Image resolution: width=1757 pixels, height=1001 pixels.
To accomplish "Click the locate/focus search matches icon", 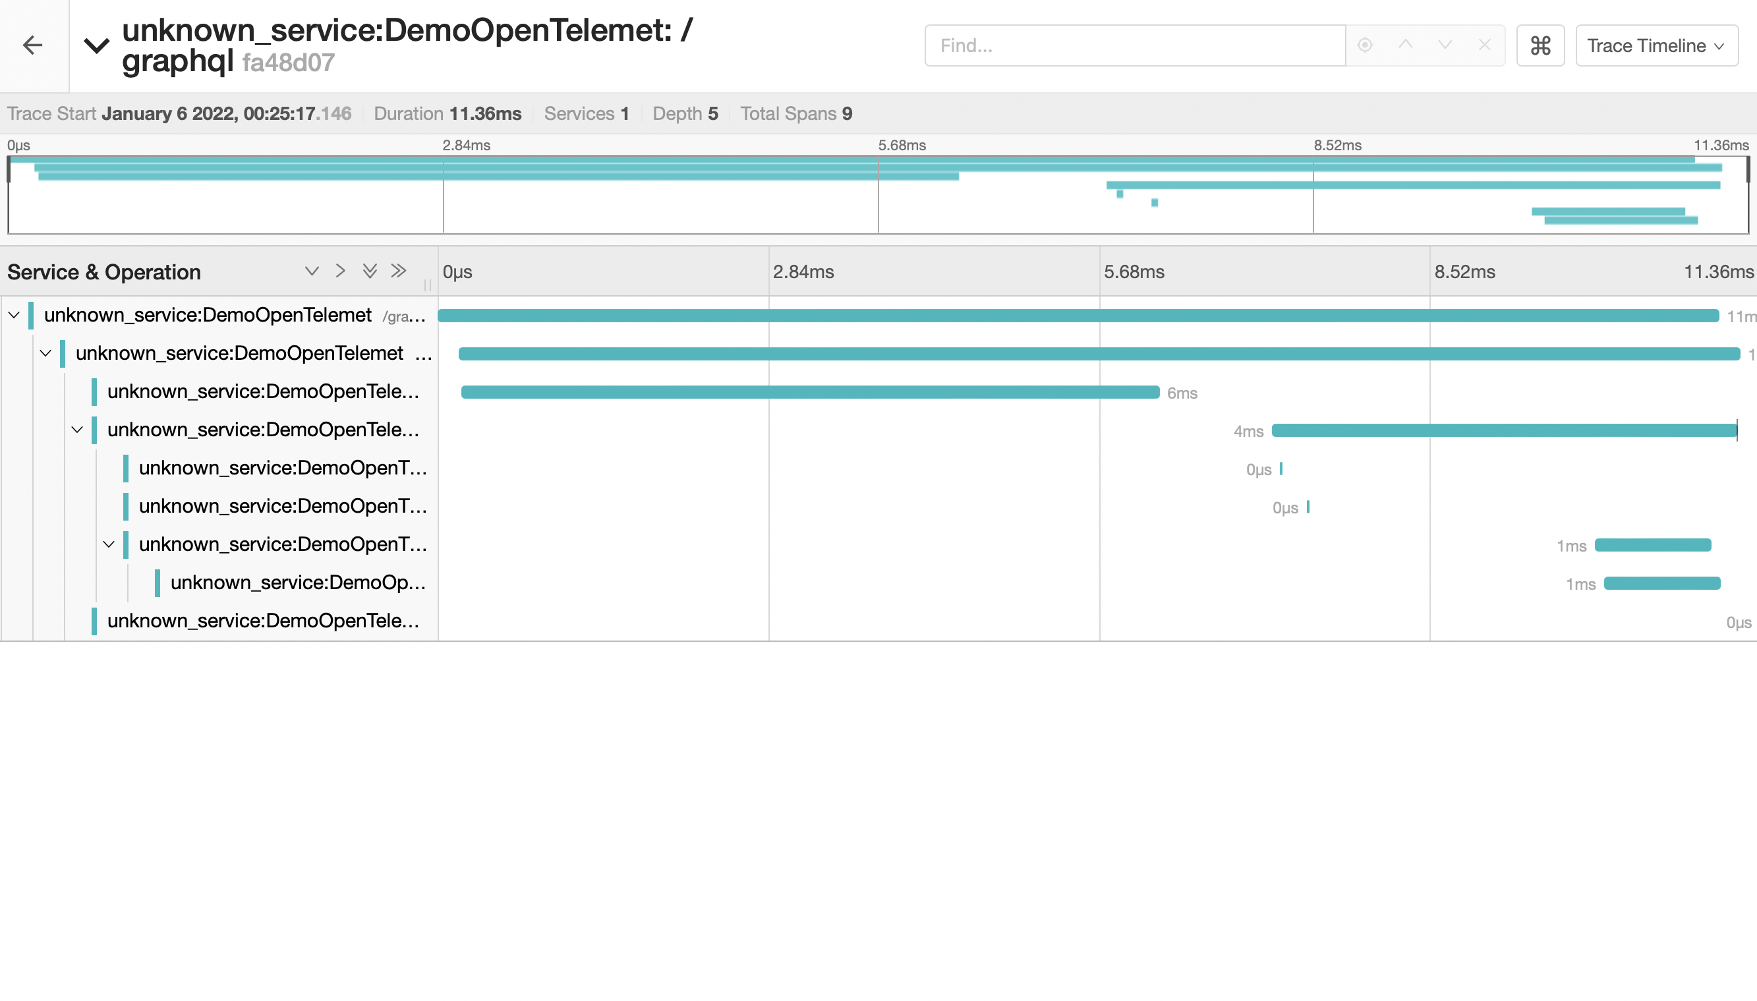I will [1364, 45].
